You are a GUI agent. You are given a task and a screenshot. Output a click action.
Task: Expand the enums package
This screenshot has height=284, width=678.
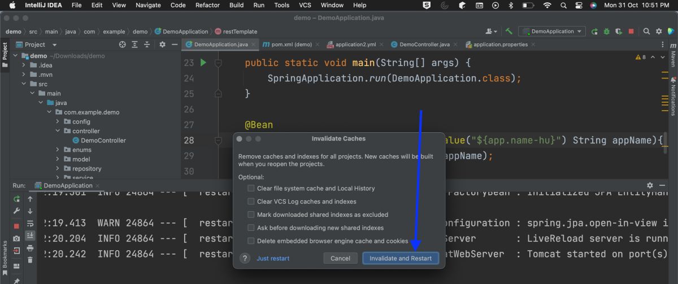coord(58,150)
